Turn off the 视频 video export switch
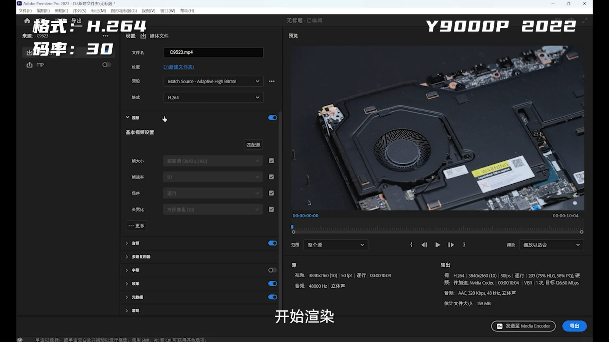Viewport: 609px width, 342px height. click(273, 118)
